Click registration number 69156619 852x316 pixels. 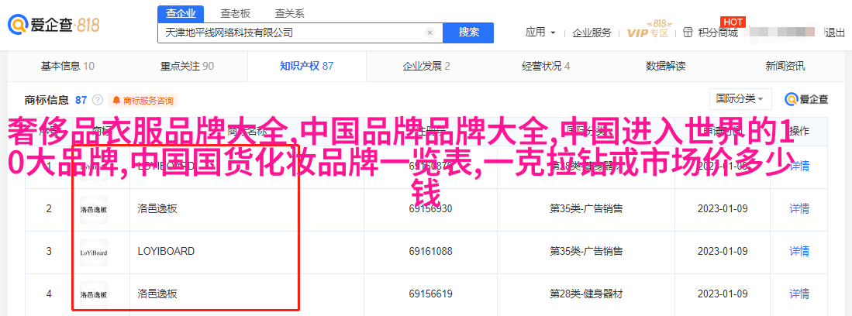pyautogui.click(x=431, y=294)
